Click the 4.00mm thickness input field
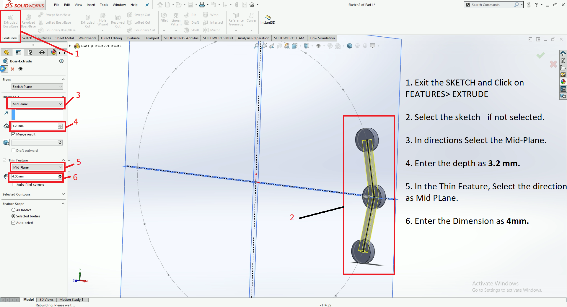 pyautogui.click(x=35, y=176)
